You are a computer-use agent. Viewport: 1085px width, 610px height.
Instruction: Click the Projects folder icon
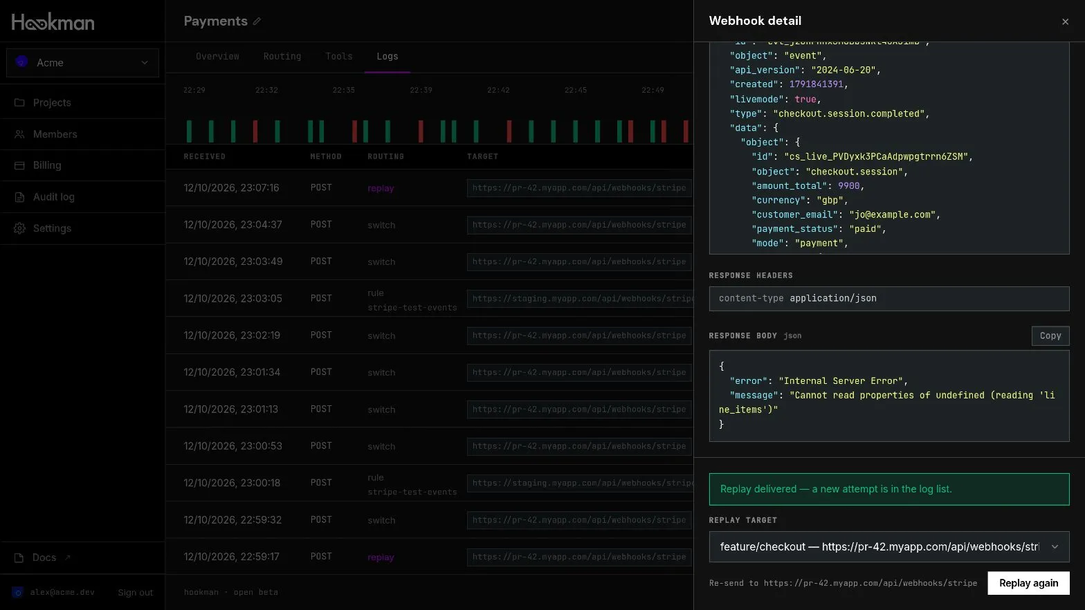[19, 102]
